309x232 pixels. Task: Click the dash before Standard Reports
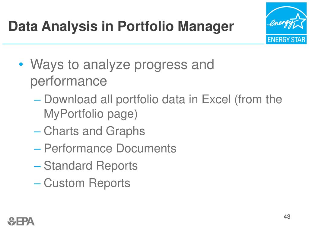pos(37,166)
